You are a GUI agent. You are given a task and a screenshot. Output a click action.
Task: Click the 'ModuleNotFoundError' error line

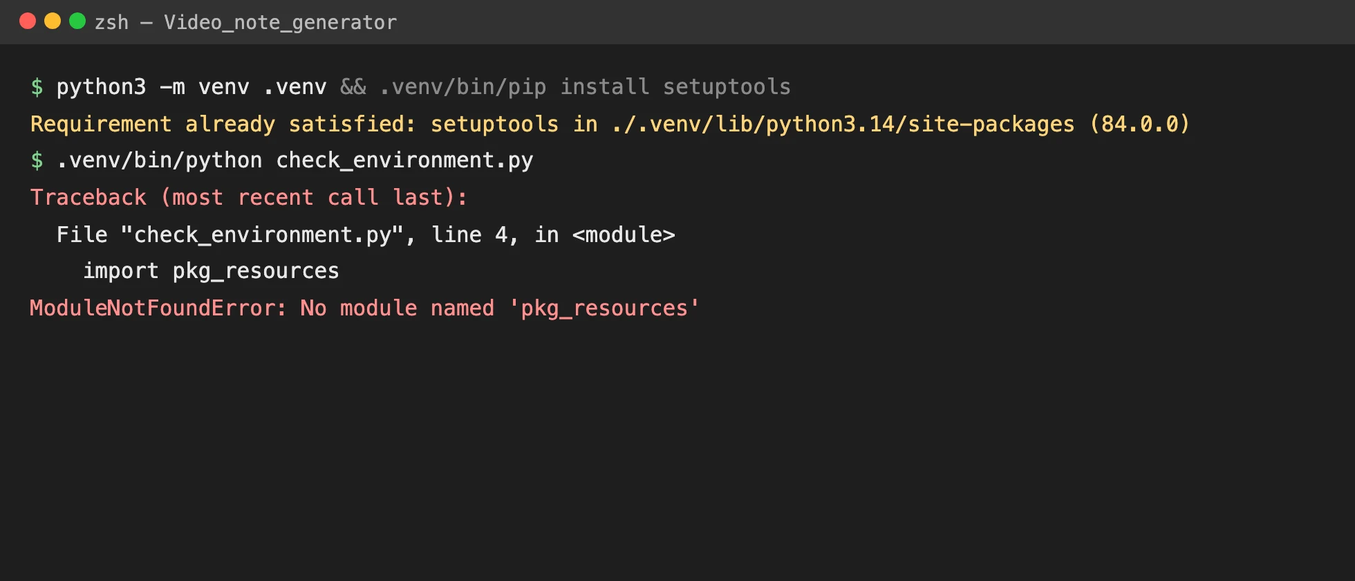[364, 308]
